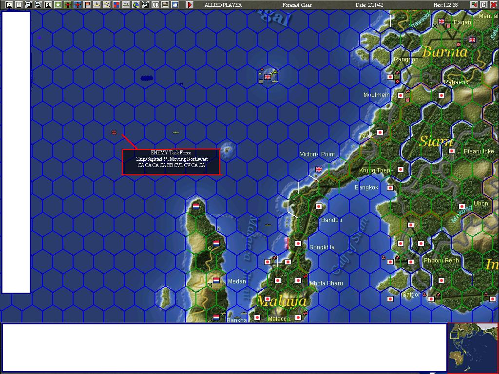This screenshot has width=499, height=374.
Task: Click the red-green flag icon at top right
Action: click(474, 5)
